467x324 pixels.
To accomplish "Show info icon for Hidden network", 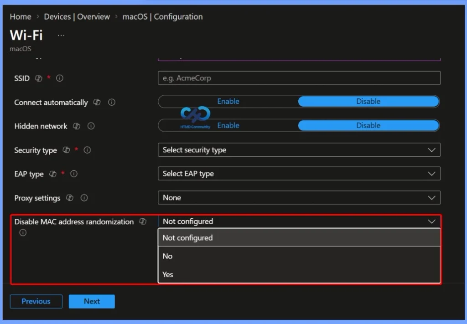I will [91, 126].
